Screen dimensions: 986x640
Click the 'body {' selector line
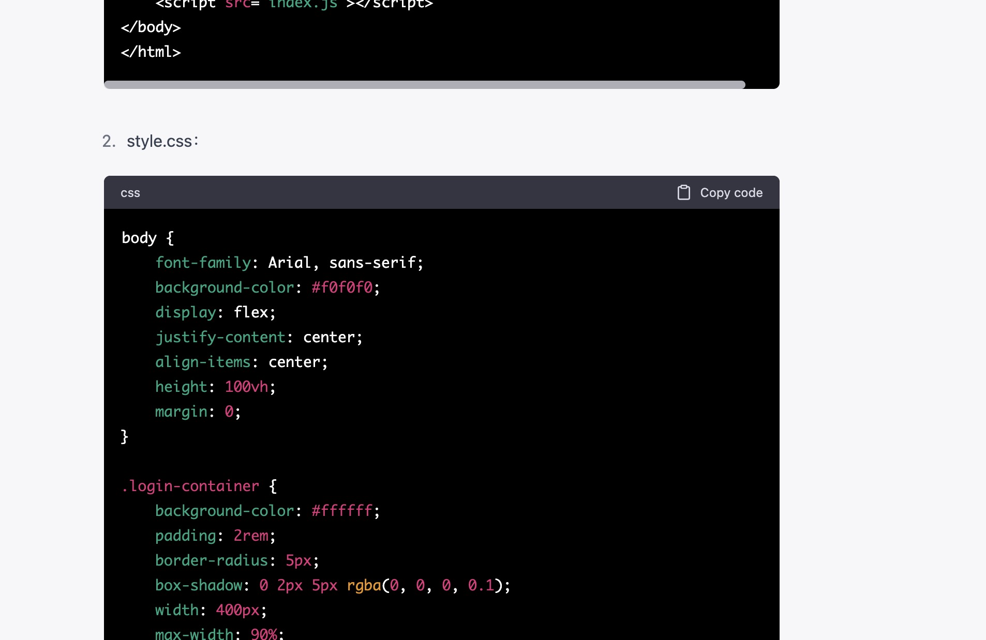(147, 238)
